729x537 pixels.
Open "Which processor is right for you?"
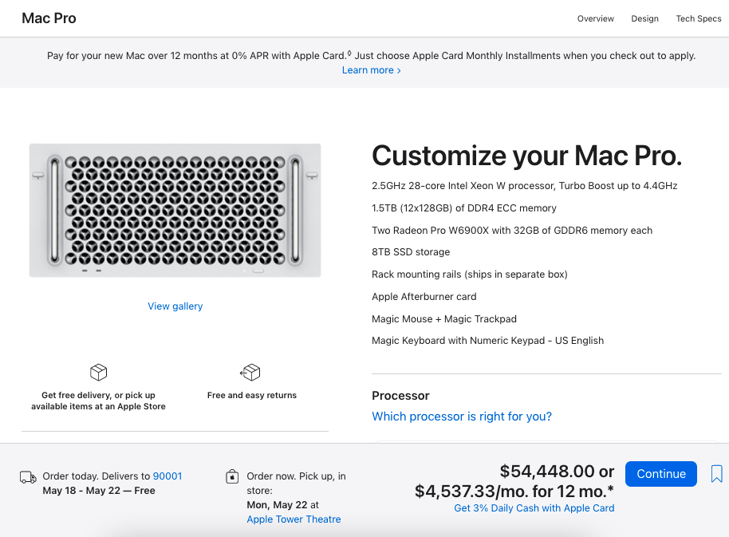pyautogui.click(x=462, y=417)
